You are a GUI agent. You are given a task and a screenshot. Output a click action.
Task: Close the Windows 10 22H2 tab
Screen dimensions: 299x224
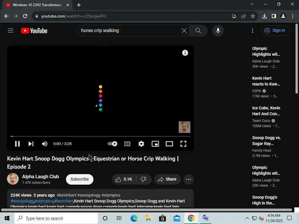pos(68,5)
